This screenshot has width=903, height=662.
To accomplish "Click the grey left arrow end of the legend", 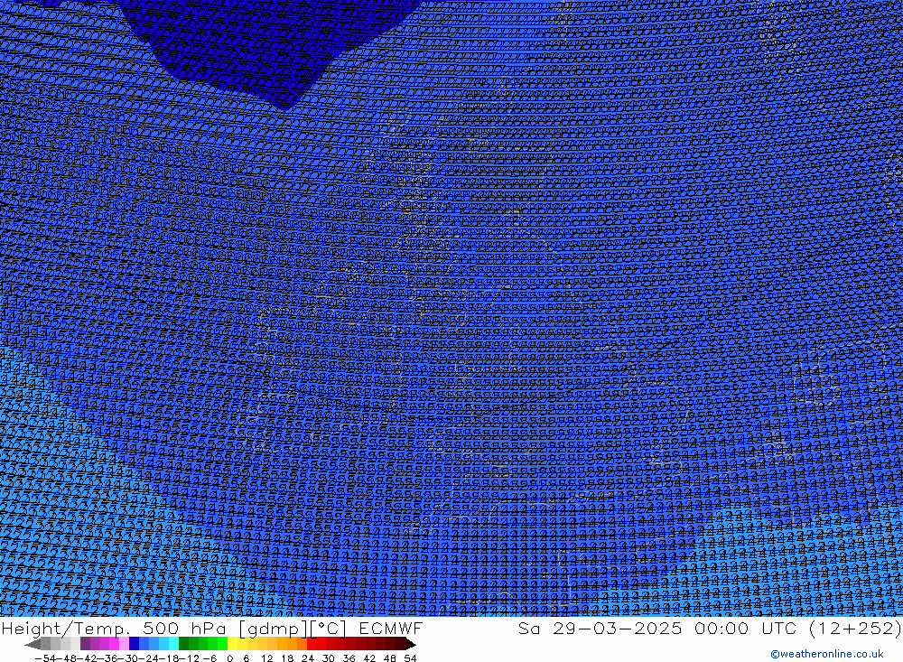I will pyautogui.click(x=33, y=645).
